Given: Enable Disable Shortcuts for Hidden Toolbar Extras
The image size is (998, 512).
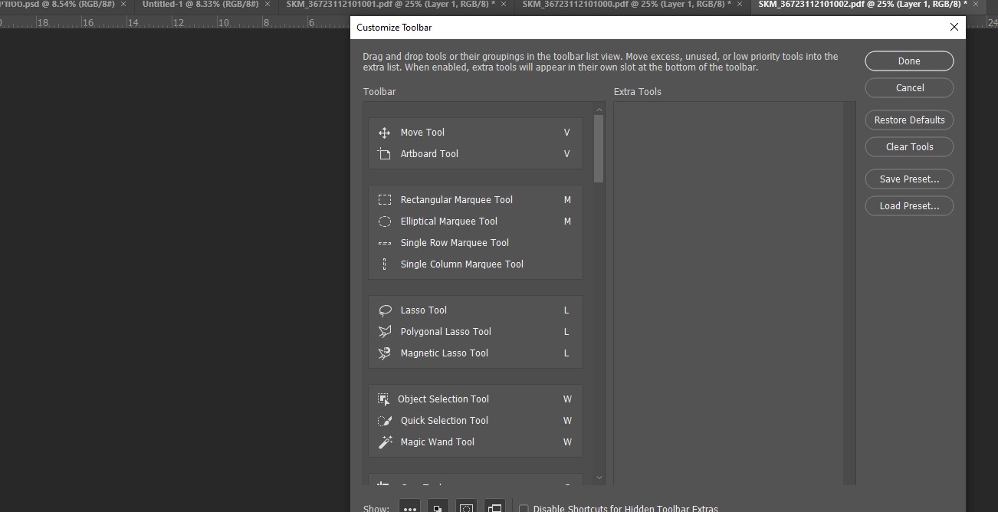Looking at the screenshot, I should [x=524, y=509].
